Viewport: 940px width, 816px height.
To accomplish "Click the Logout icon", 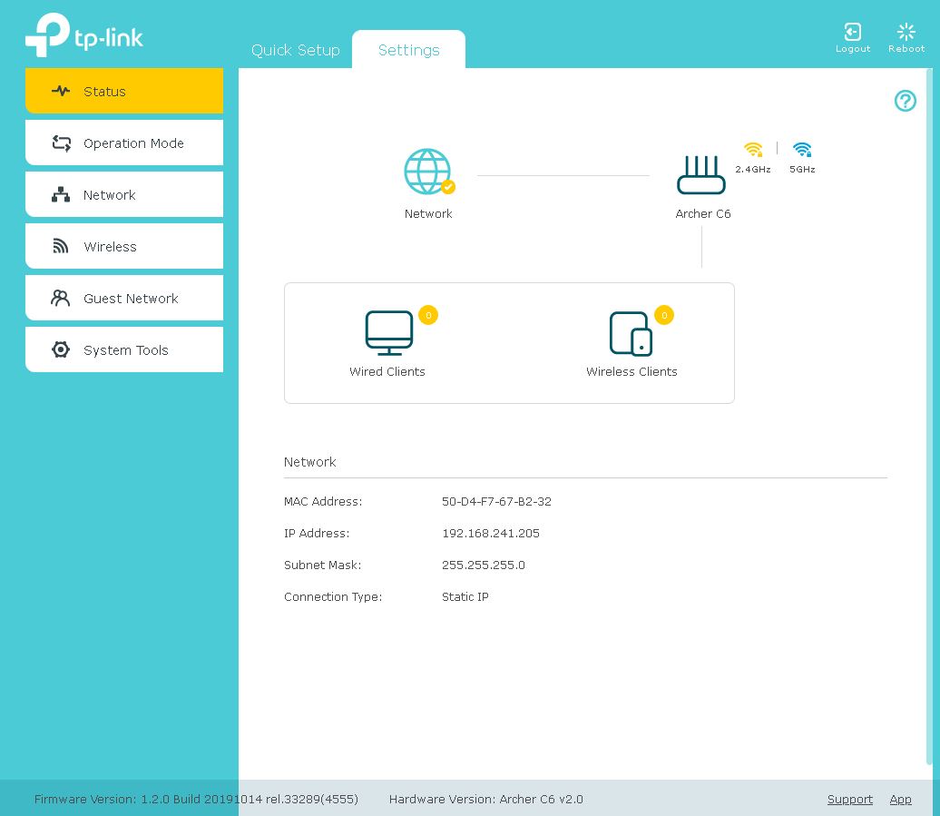I will point(852,33).
